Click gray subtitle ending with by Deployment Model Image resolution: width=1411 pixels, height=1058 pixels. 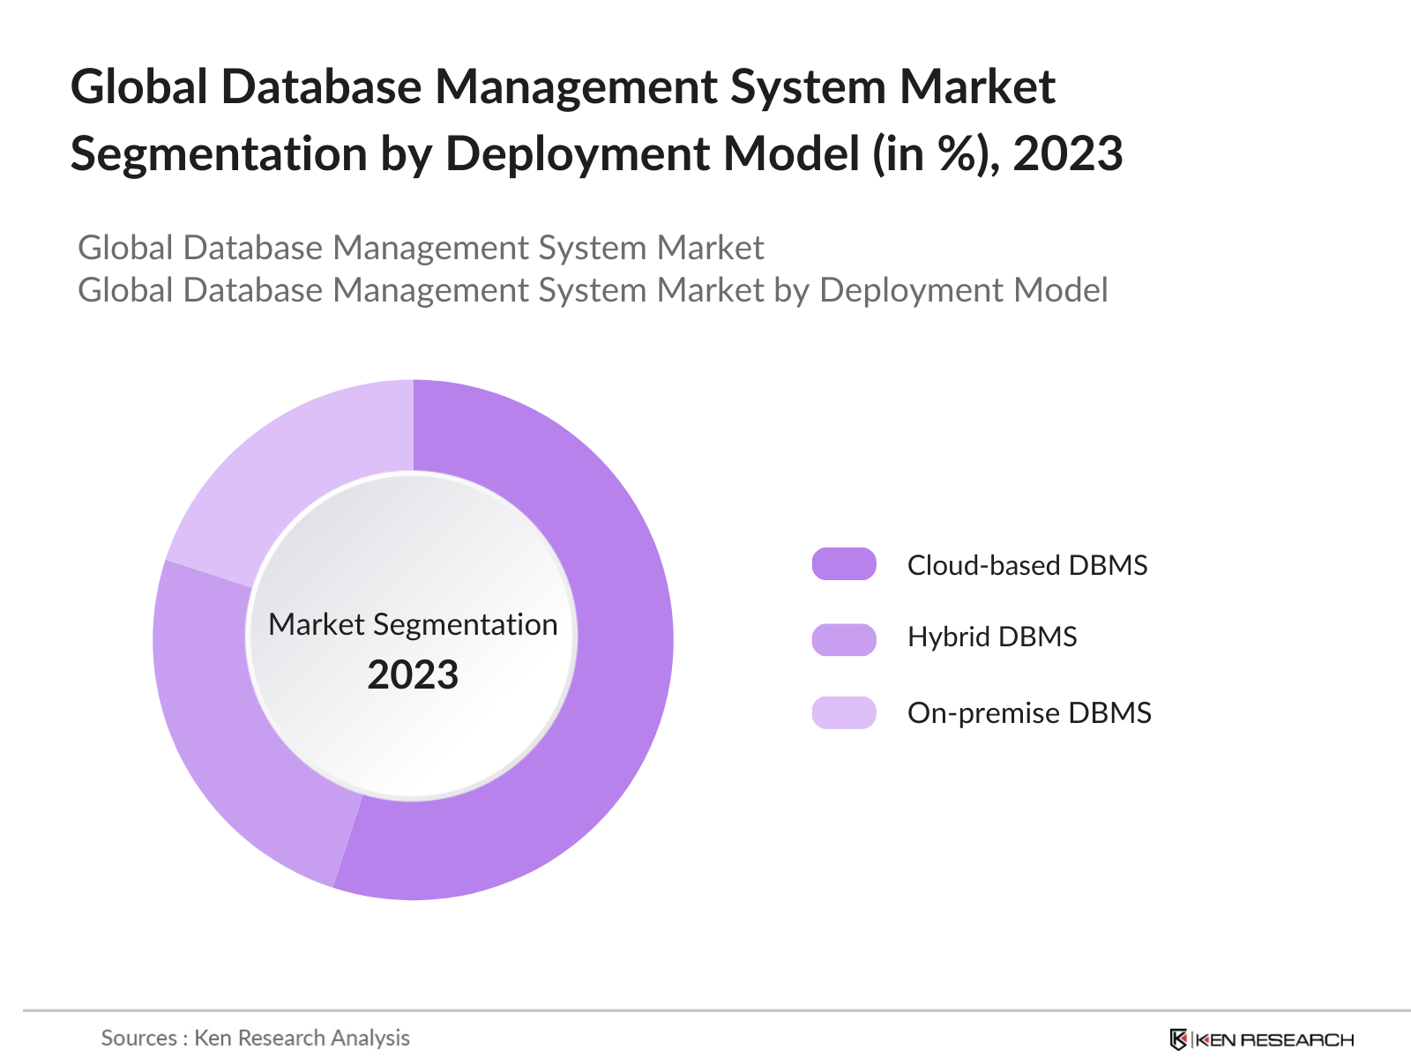point(593,290)
